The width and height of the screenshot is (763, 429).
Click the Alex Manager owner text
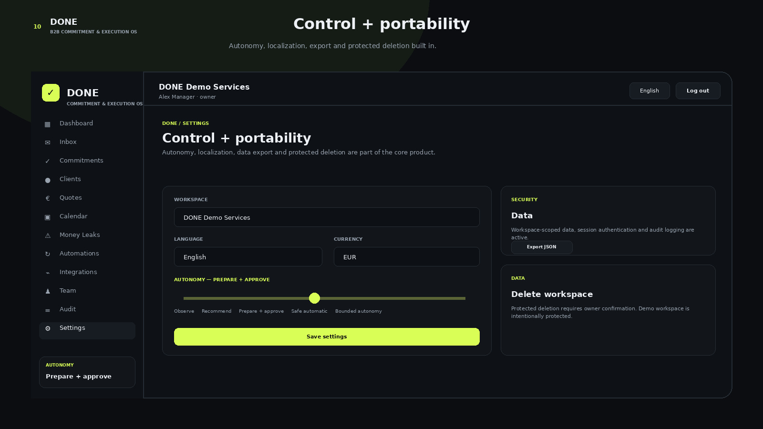(187, 97)
